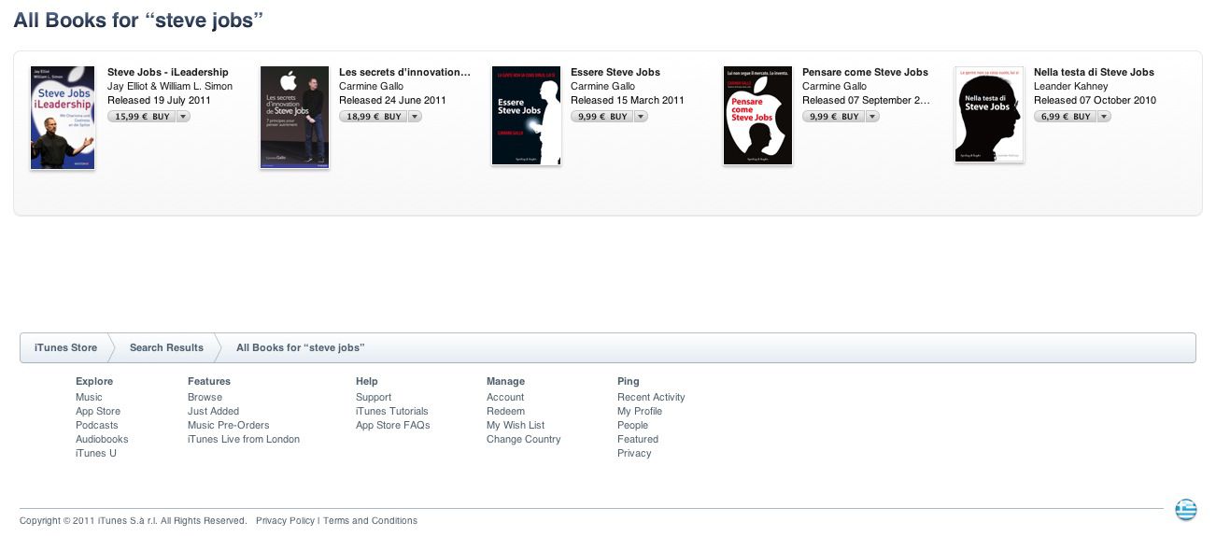Open Nella testa di Steve Jobs title
1216x536 pixels.
point(1094,72)
